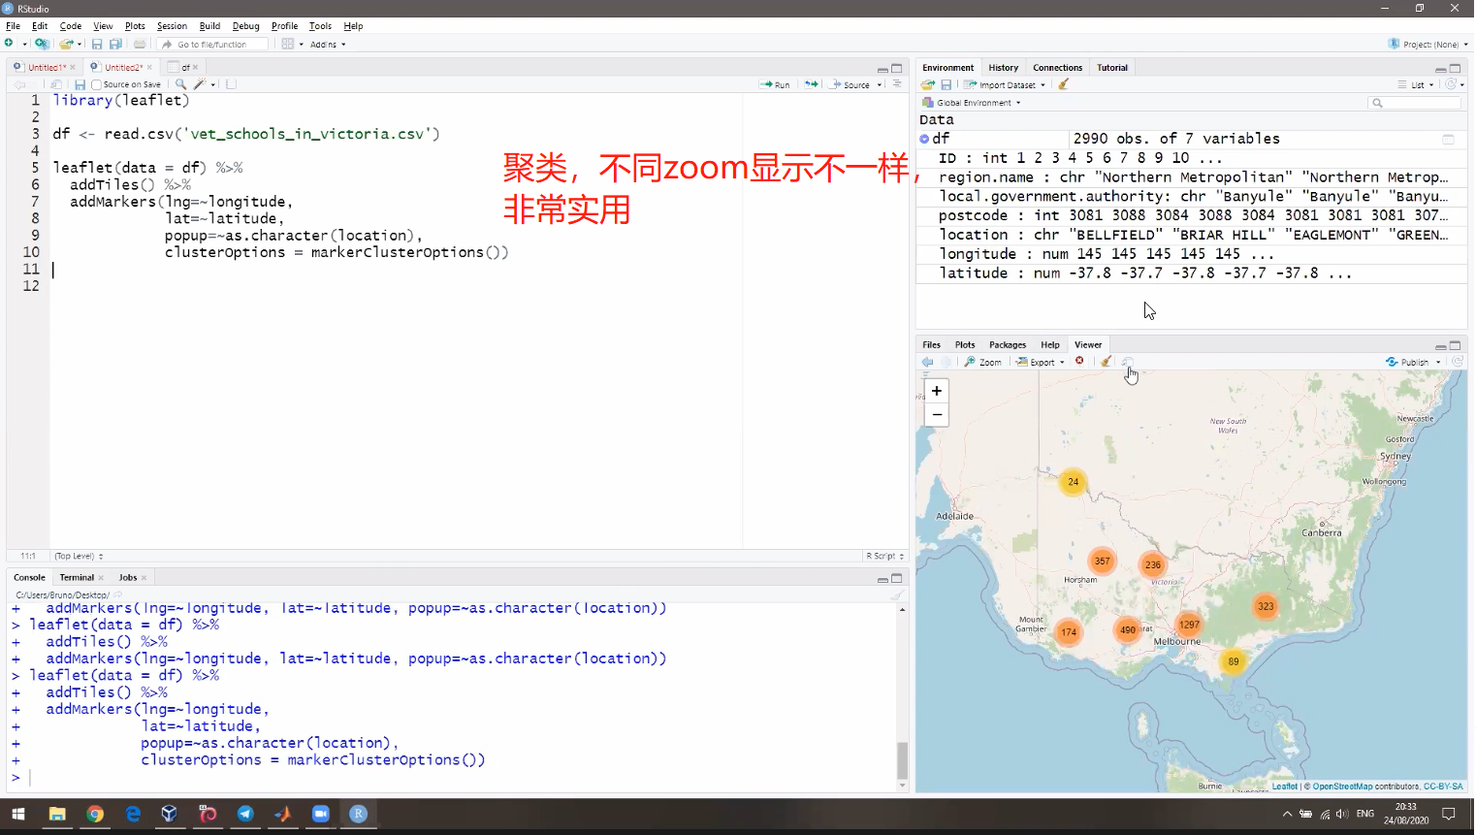Zoom out the map with the minus button
Viewport: 1476px width, 835px height.
tap(937, 415)
